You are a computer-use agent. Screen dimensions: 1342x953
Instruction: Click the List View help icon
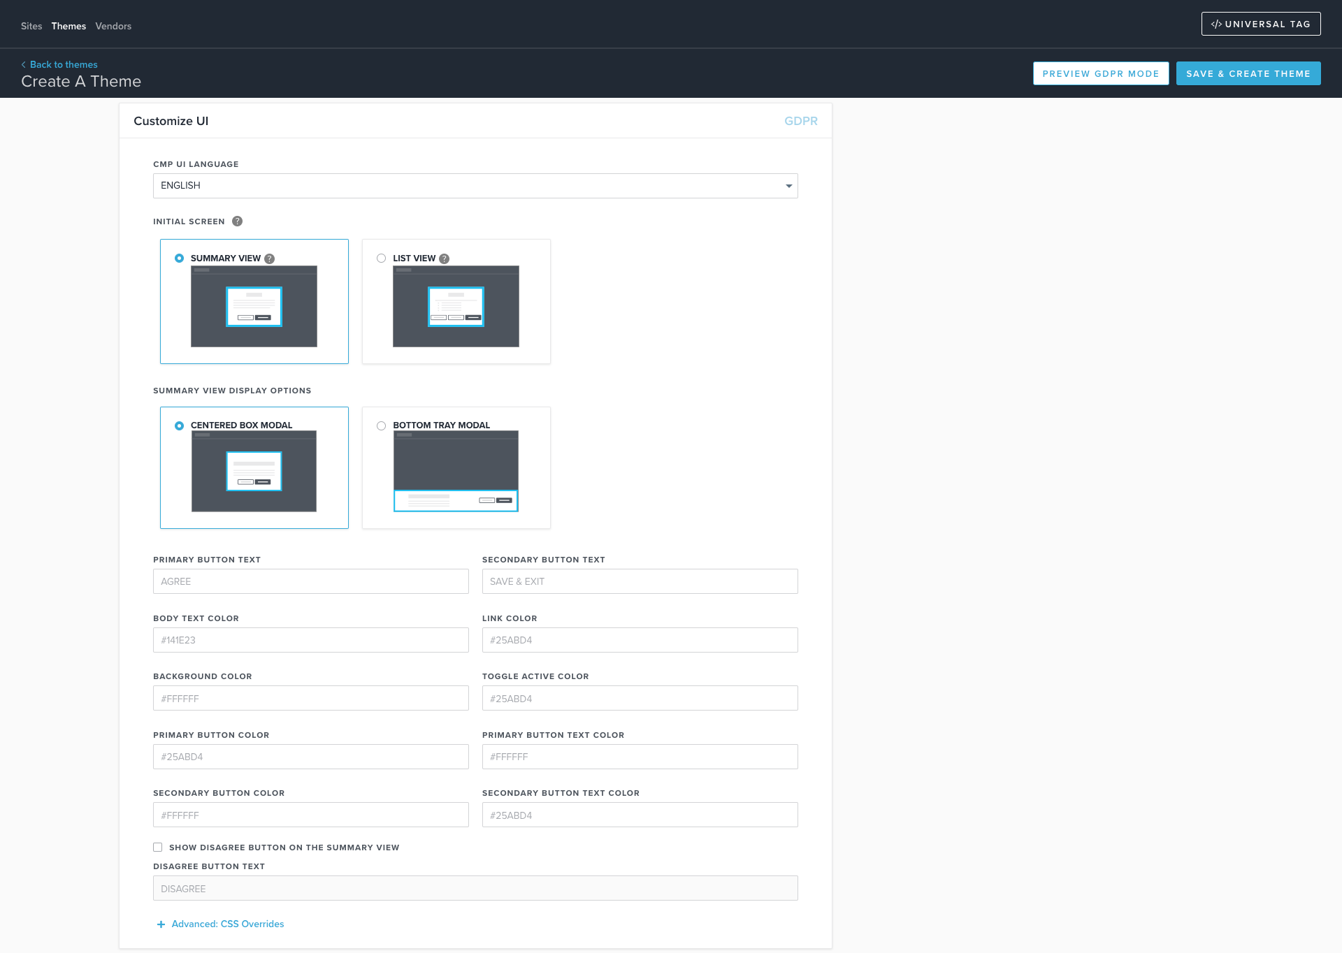[445, 259]
